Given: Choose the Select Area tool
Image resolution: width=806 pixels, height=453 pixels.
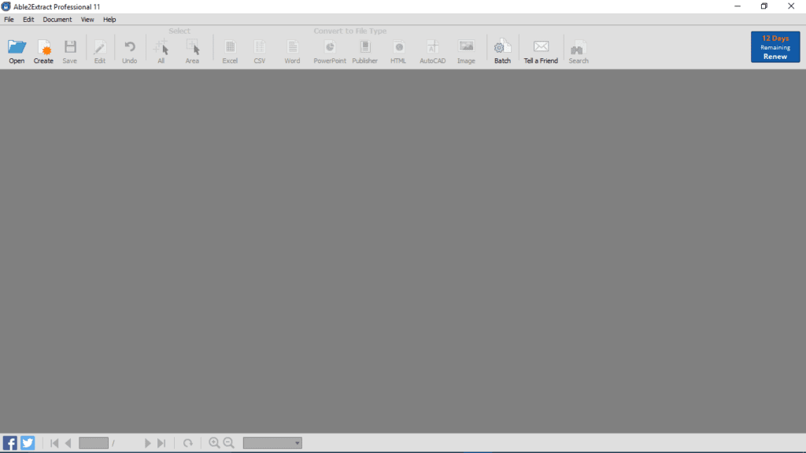Looking at the screenshot, I should [192, 46].
